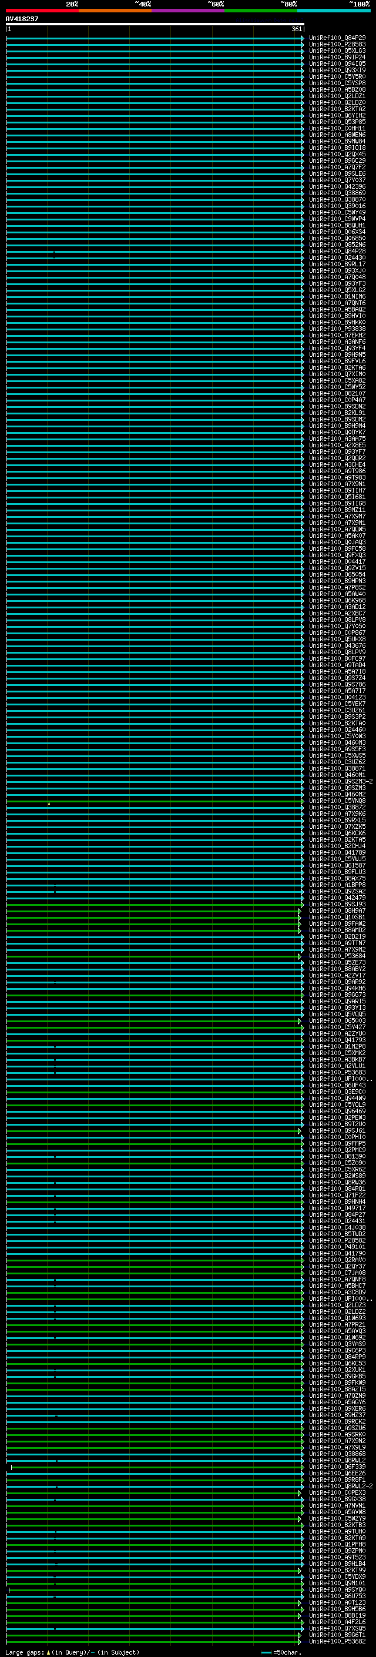This screenshot has width=376, height=1657.
Task: Select the UniRef100_B9FKW9 label
Action: [337, 1382]
